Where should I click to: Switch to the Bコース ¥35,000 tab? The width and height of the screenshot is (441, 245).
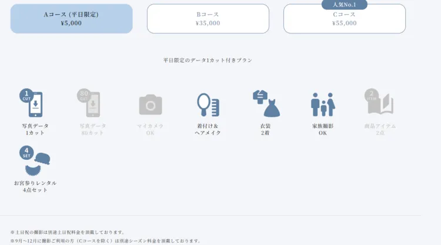click(x=208, y=19)
